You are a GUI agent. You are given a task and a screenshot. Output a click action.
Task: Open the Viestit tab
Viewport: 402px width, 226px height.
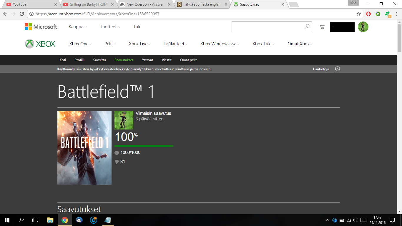[x=167, y=60]
